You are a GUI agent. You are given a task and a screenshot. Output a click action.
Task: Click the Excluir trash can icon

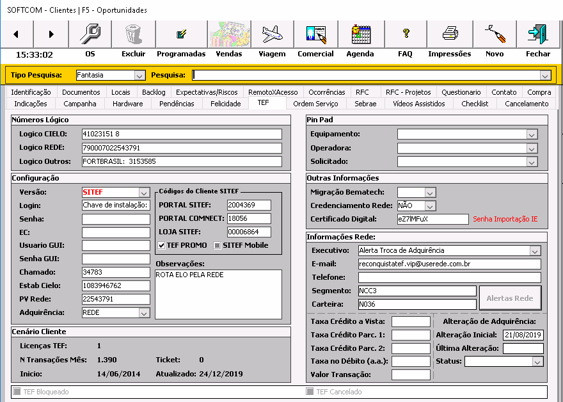(x=133, y=33)
